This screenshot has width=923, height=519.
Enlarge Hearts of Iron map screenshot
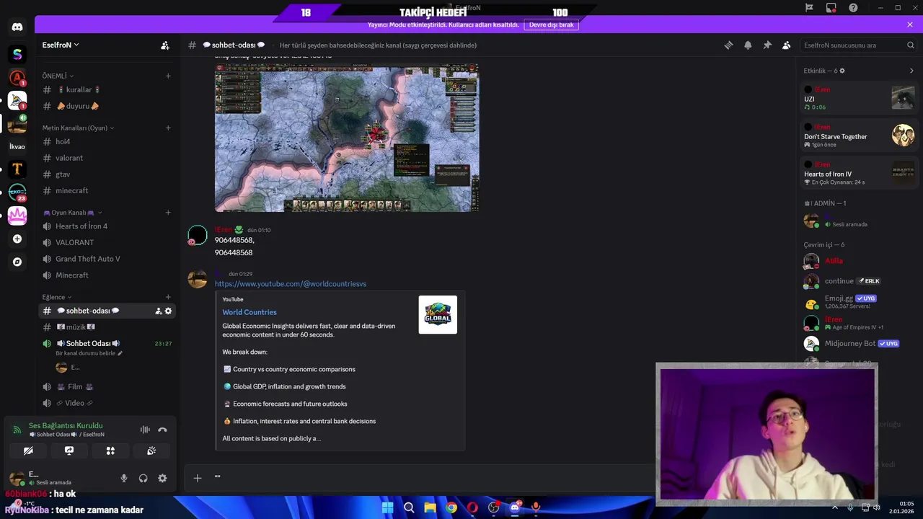(347, 138)
